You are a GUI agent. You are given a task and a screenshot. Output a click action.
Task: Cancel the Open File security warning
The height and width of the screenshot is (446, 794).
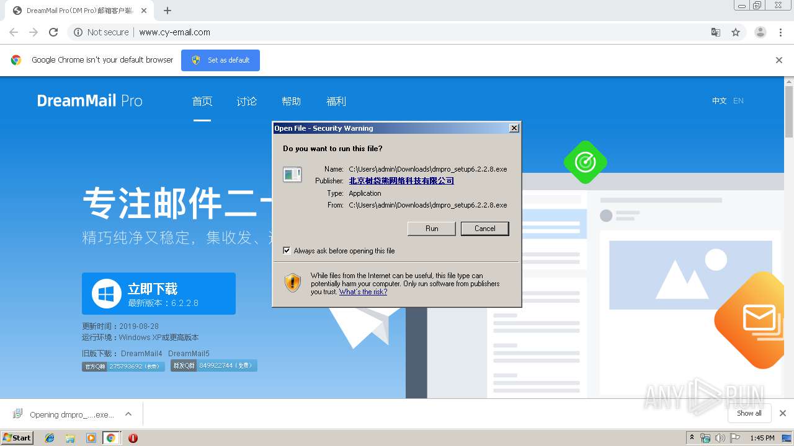(484, 229)
